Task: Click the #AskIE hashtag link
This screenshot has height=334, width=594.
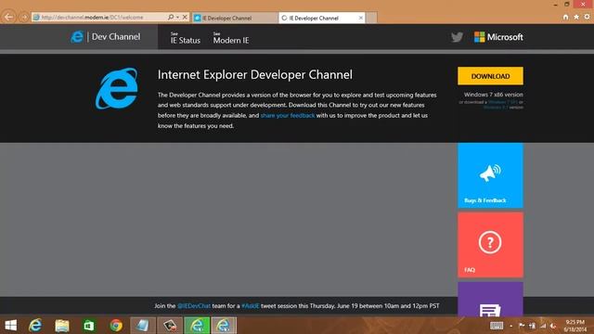Action: coord(251,306)
